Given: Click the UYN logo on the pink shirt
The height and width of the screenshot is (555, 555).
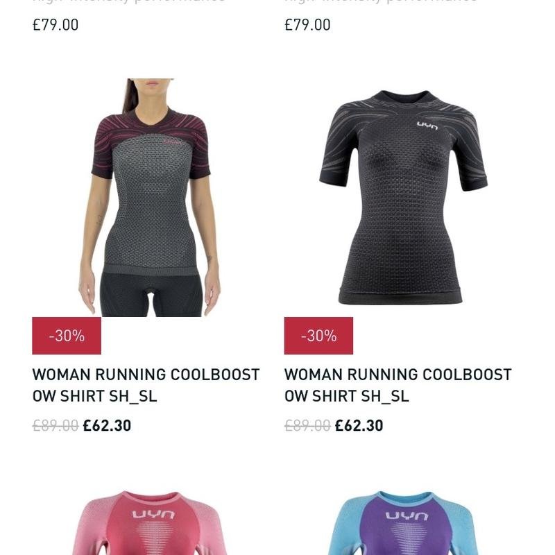Looking at the screenshot, I should click(x=153, y=514).
